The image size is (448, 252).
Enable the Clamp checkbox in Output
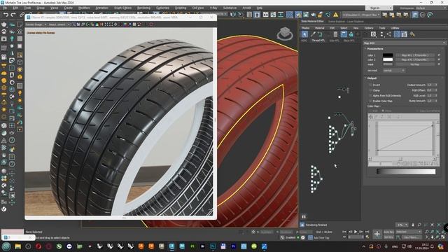point(370,90)
